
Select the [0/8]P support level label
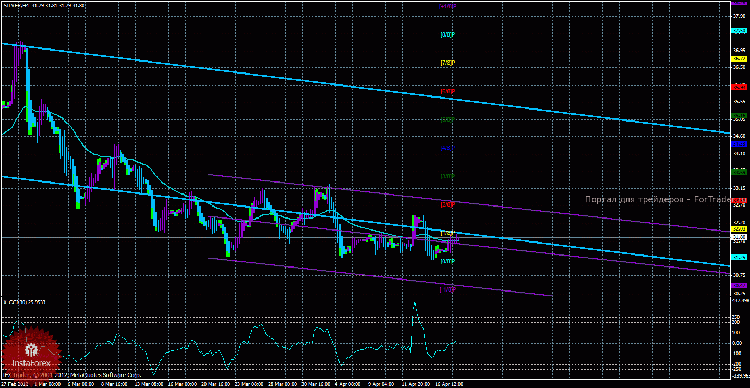(x=447, y=261)
